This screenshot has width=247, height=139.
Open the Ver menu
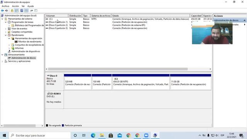[23, 6]
